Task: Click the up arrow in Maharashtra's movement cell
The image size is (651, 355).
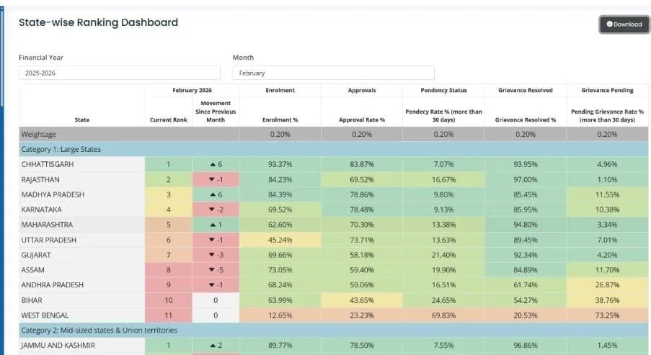Action: (x=211, y=225)
